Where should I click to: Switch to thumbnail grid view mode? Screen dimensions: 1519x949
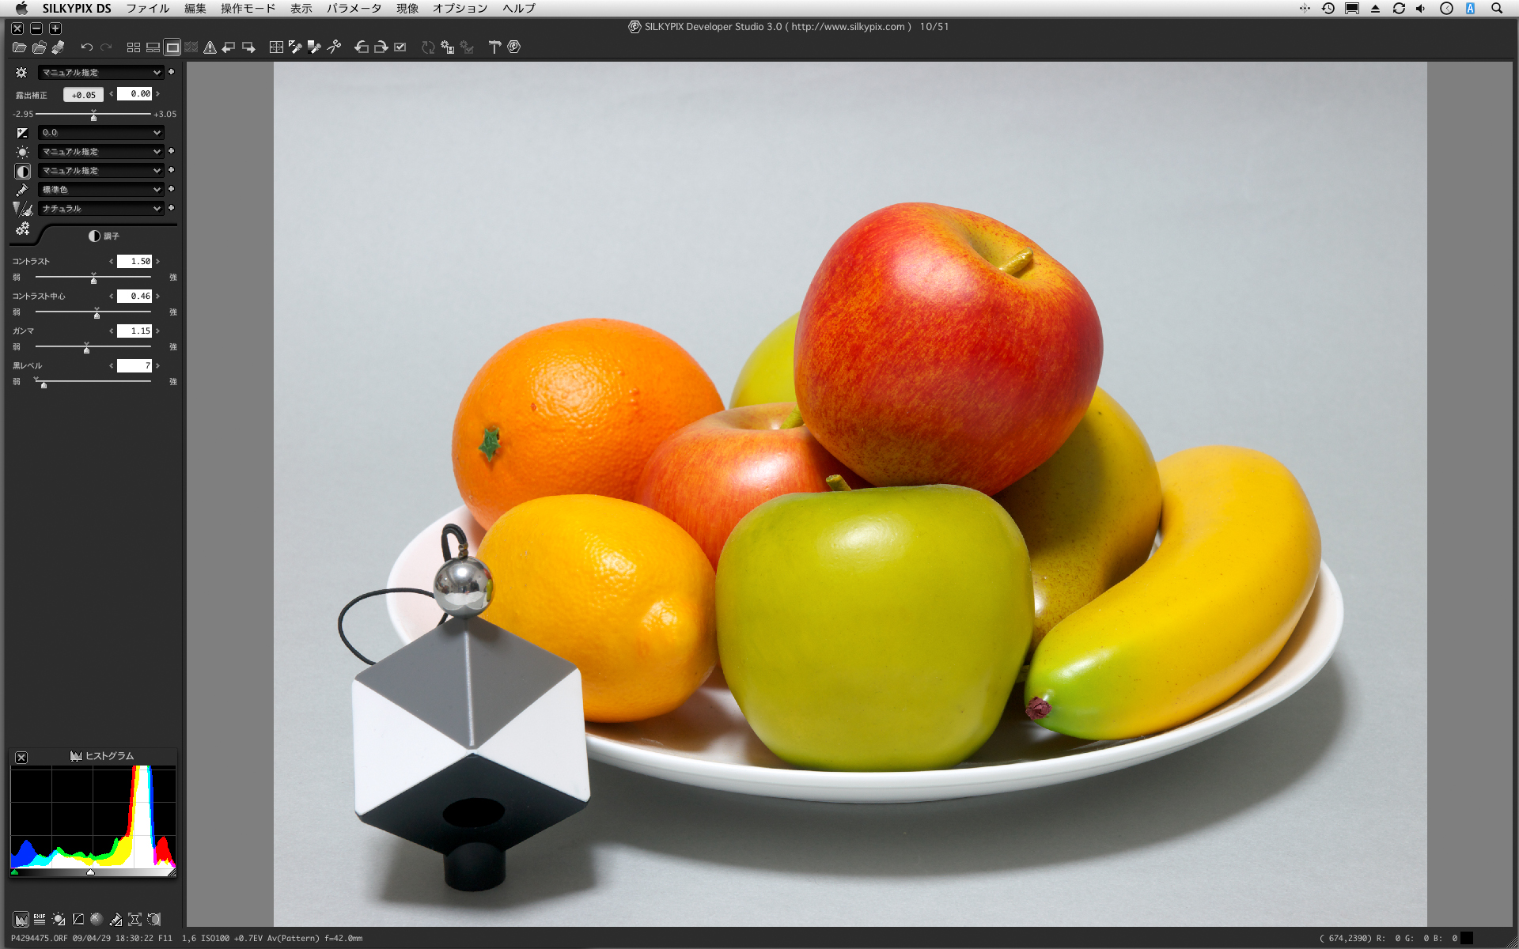tap(134, 47)
